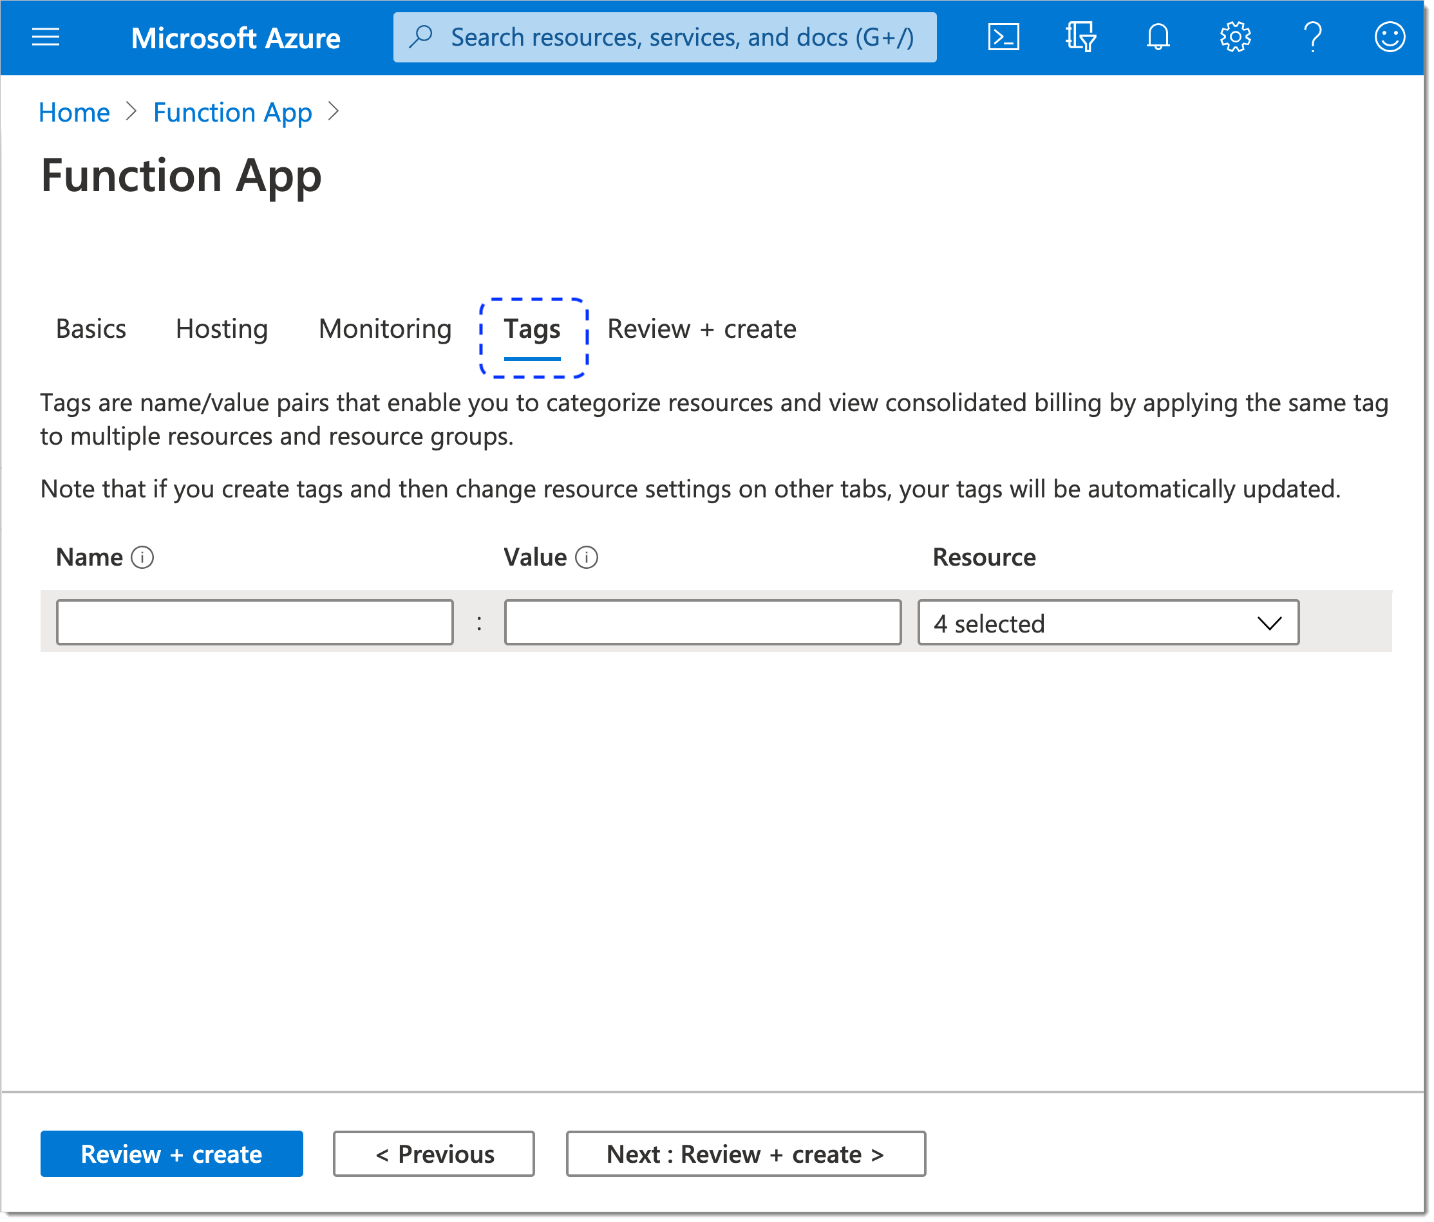Click the Function App page heading
The height and width of the screenshot is (1222, 1434).
coord(182,176)
